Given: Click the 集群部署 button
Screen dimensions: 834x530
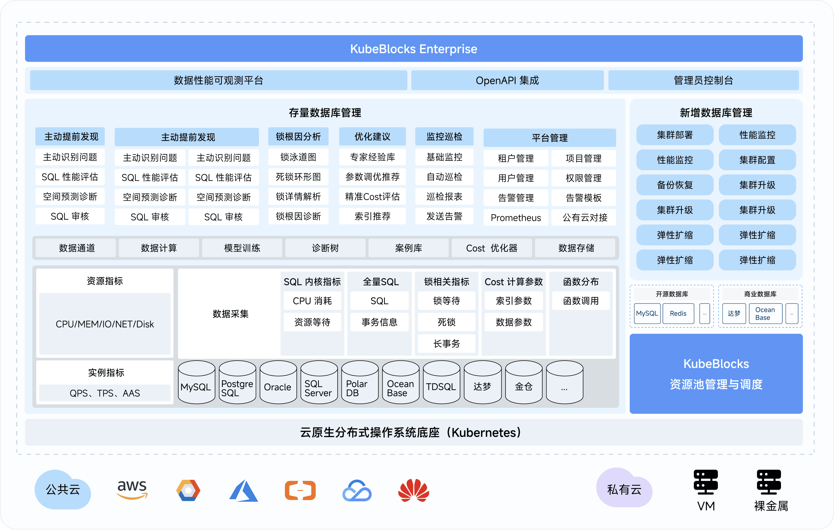Looking at the screenshot, I should coord(674,135).
